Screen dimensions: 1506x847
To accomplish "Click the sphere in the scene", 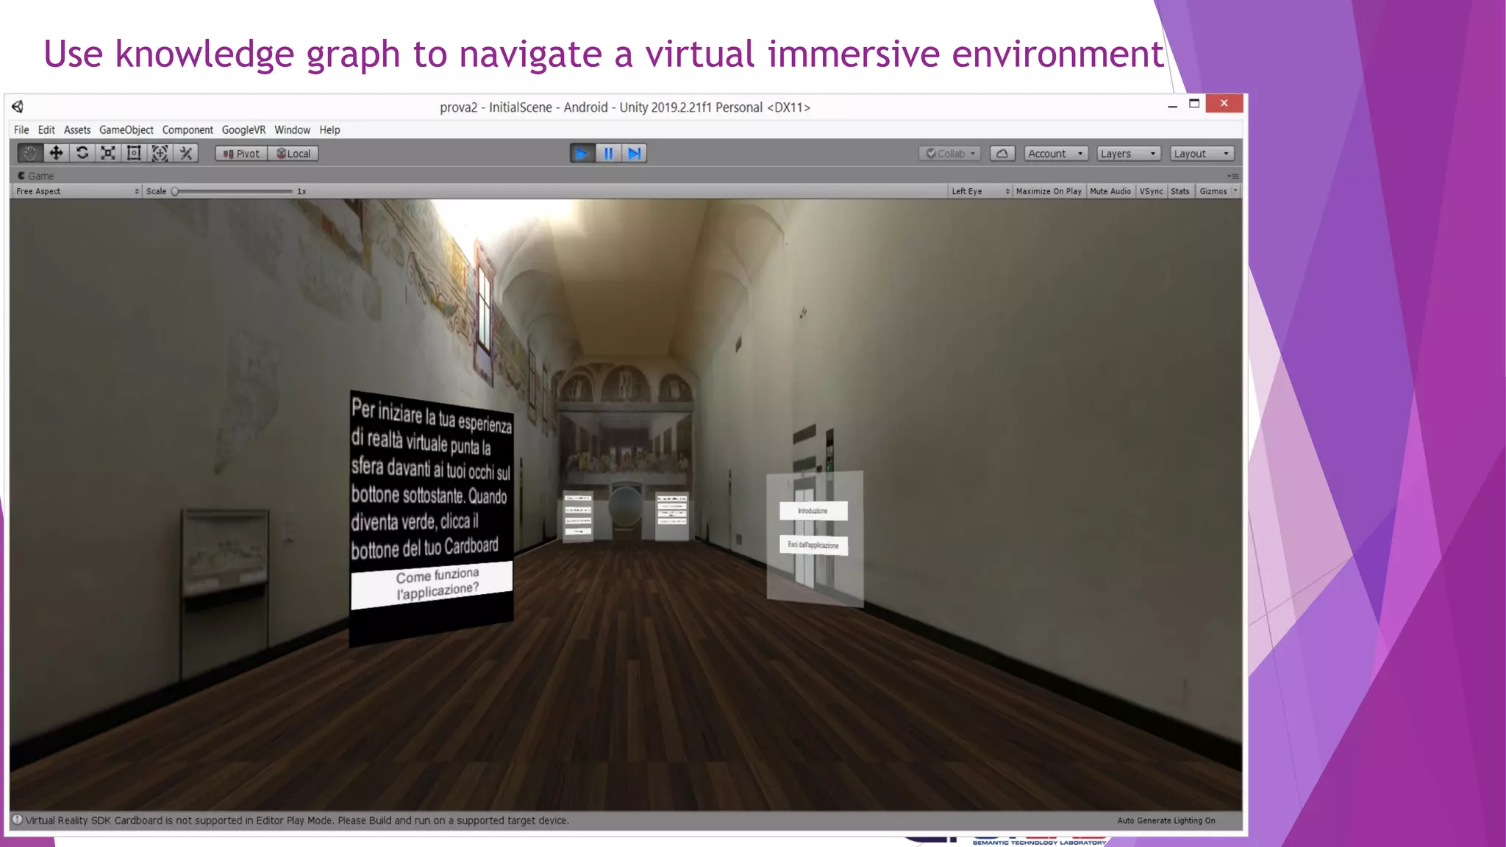I will pyautogui.click(x=625, y=505).
